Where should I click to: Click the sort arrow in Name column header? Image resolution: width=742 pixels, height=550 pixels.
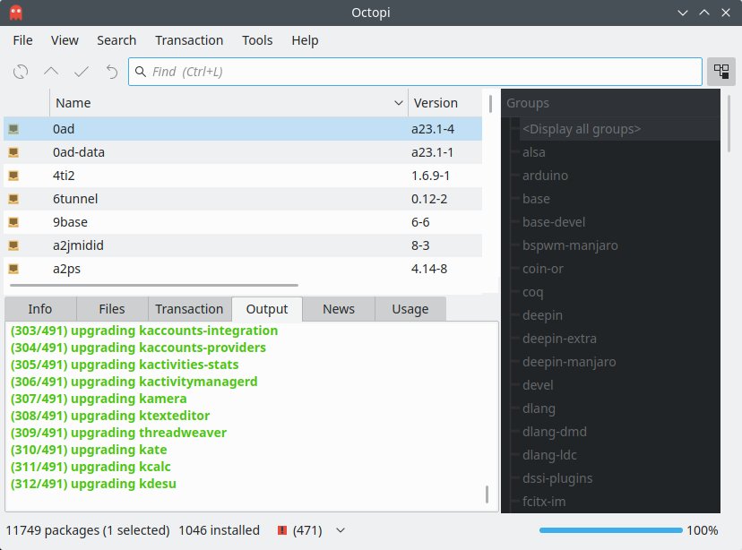pos(399,103)
